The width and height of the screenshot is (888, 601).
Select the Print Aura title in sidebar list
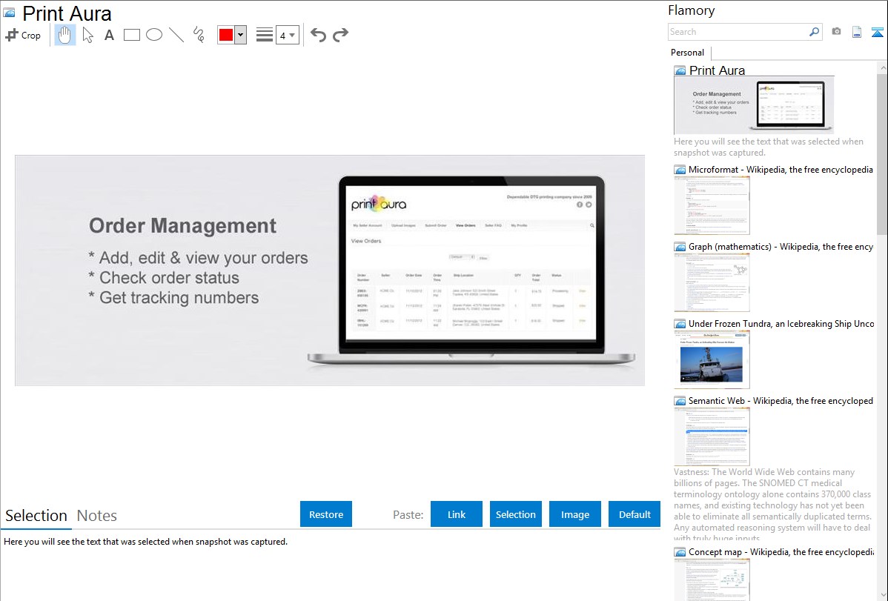pos(717,70)
